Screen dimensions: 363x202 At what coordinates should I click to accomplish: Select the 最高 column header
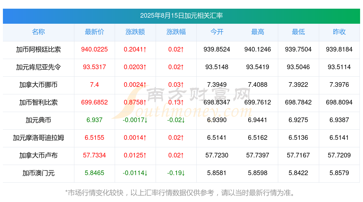(258, 32)
